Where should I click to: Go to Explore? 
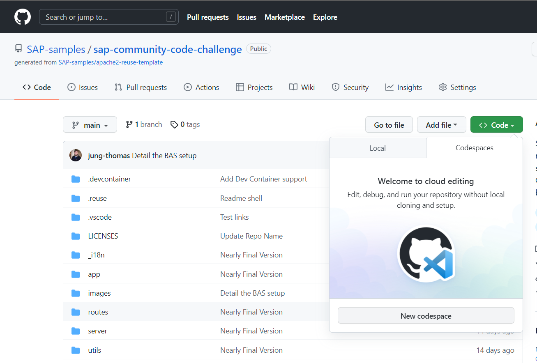325,17
